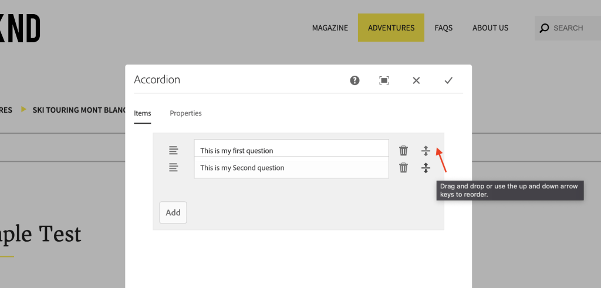The image size is (601, 288).
Task: Click the 'This is my Second question' field
Action: 291,168
